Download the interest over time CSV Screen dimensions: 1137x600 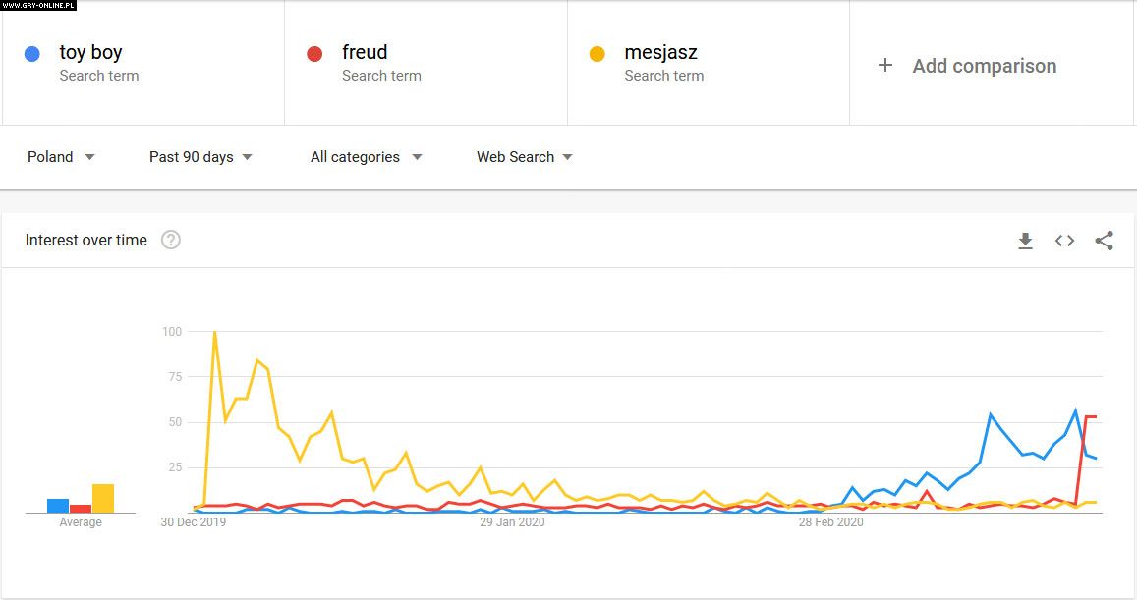coord(1025,241)
